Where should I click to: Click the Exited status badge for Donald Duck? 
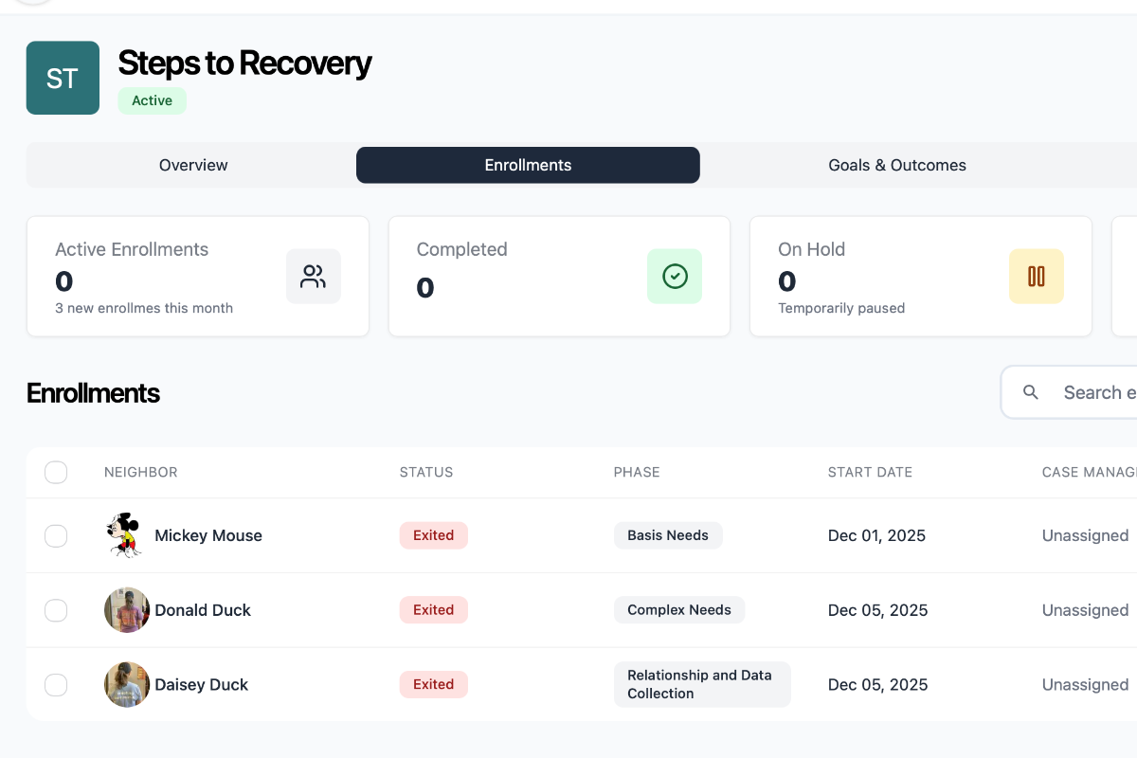coord(434,610)
